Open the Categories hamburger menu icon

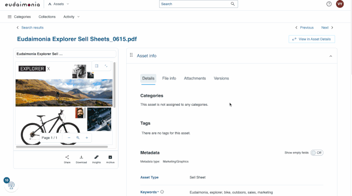tap(9, 17)
